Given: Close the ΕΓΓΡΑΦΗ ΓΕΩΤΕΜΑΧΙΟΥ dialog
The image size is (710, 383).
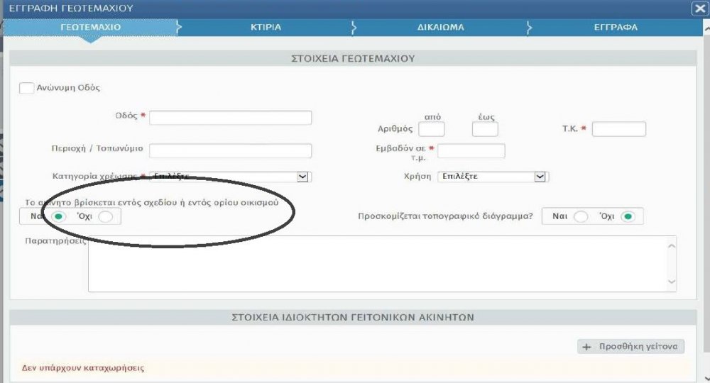Looking at the screenshot, I should pos(699,9).
